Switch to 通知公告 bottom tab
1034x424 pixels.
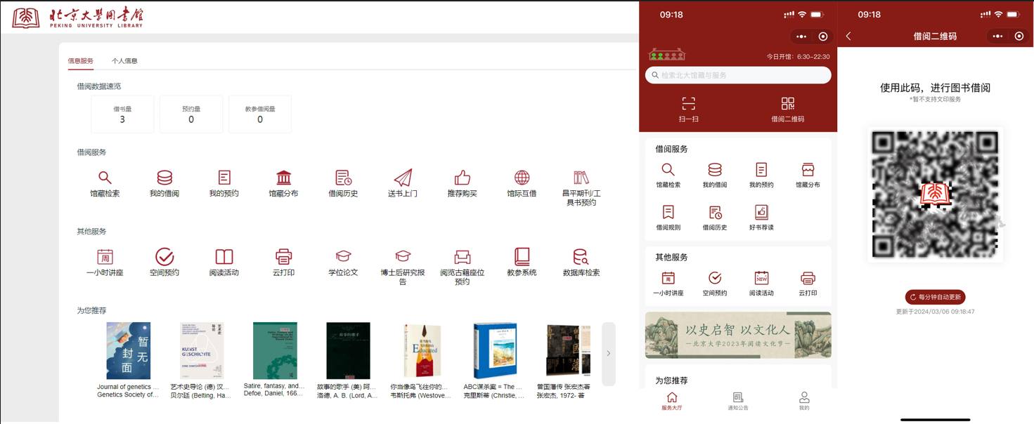[x=738, y=401]
